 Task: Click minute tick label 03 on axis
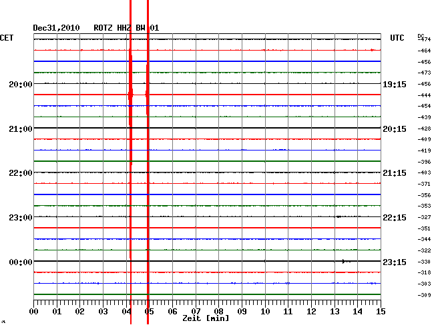103,312
